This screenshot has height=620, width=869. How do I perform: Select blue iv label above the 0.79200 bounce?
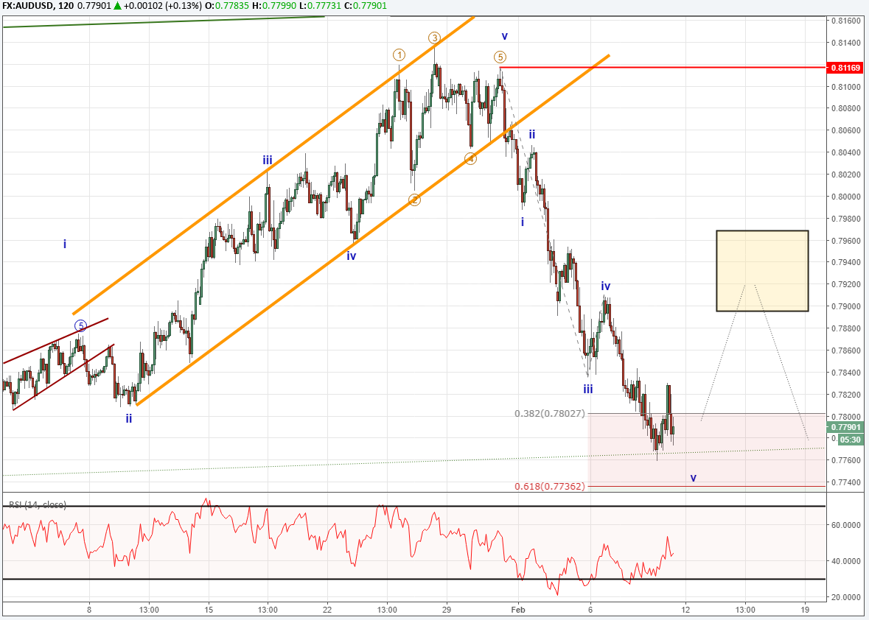(x=606, y=286)
